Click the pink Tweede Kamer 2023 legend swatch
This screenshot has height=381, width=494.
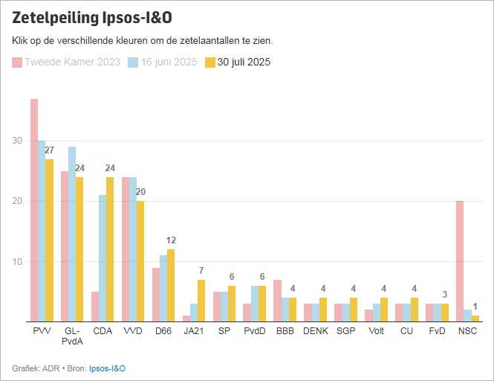tap(17, 62)
